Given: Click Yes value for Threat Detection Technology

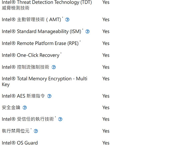Looking at the screenshot, I should pyautogui.click(x=106, y=2).
